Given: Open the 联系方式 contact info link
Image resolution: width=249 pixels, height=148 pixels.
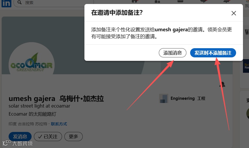Looking at the screenshot, I should tap(59, 124).
